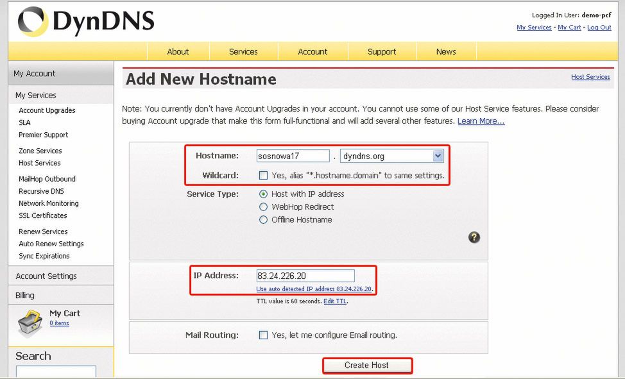Image resolution: width=625 pixels, height=379 pixels.
Task: Open Sync Expirations in sidebar
Action: pos(44,256)
